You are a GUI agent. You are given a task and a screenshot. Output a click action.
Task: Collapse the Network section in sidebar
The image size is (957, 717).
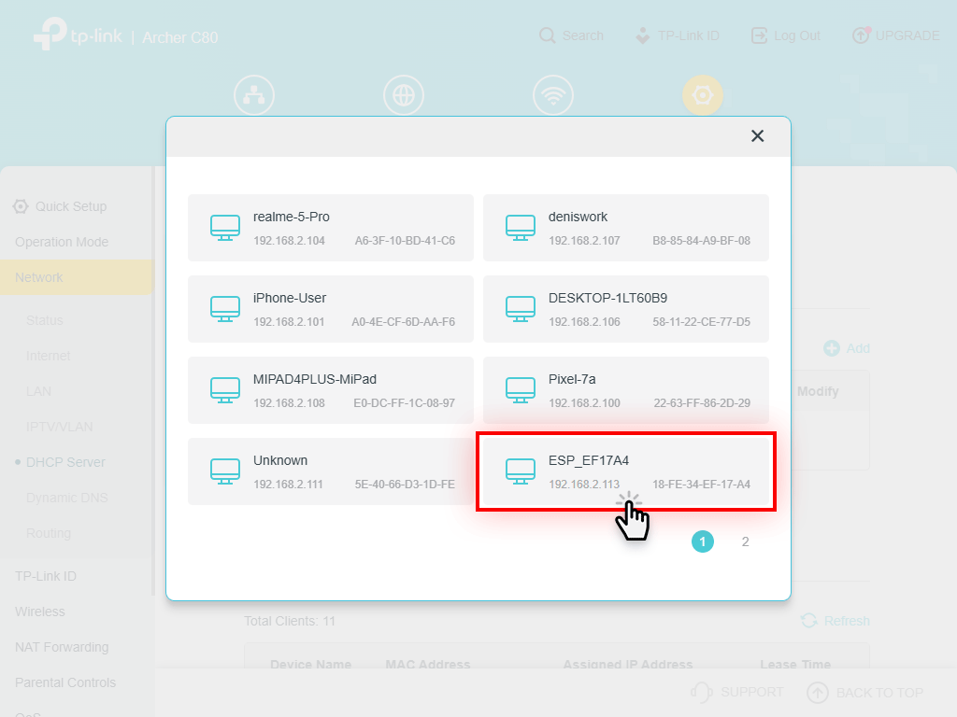[x=38, y=276]
